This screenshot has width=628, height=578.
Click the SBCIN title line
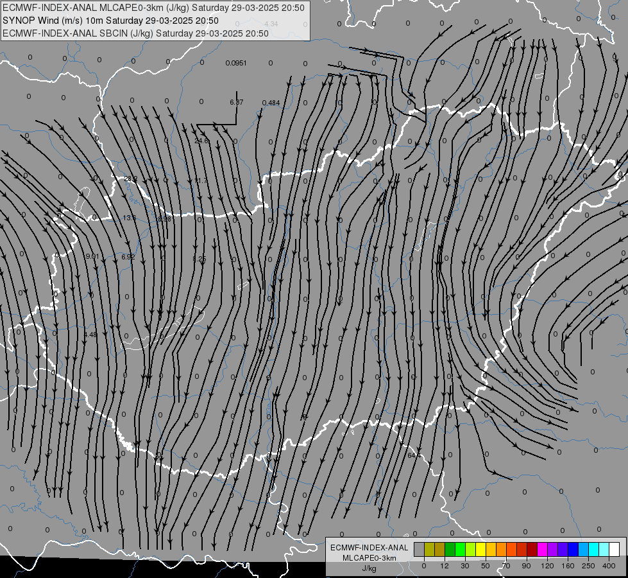(x=135, y=33)
